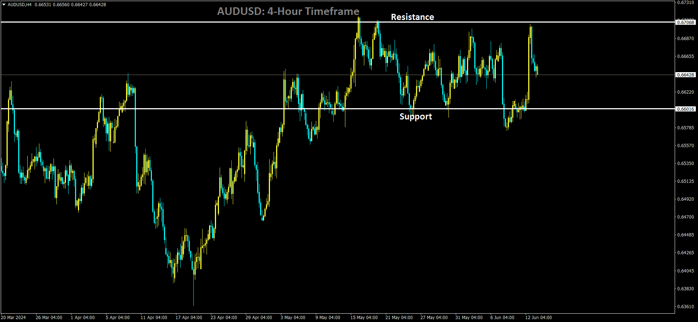The height and width of the screenshot is (322, 698).
Task: Click the 0.66016 support price tag
Action: click(686, 109)
